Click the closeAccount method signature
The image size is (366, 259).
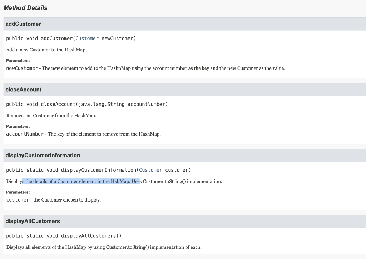click(x=88, y=104)
